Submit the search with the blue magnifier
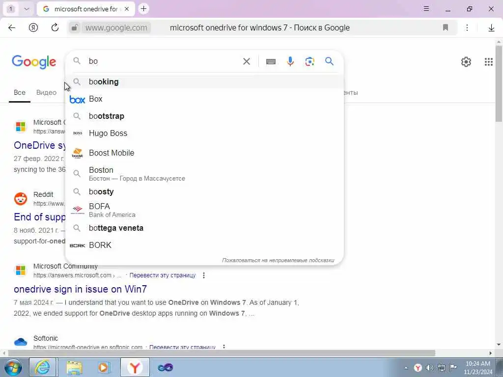The height and width of the screenshot is (377, 503). [329, 61]
